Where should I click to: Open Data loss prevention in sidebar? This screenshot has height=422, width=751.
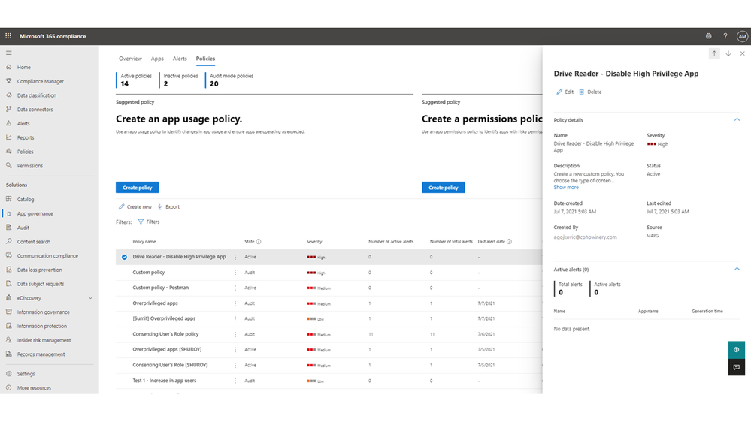coord(39,270)
